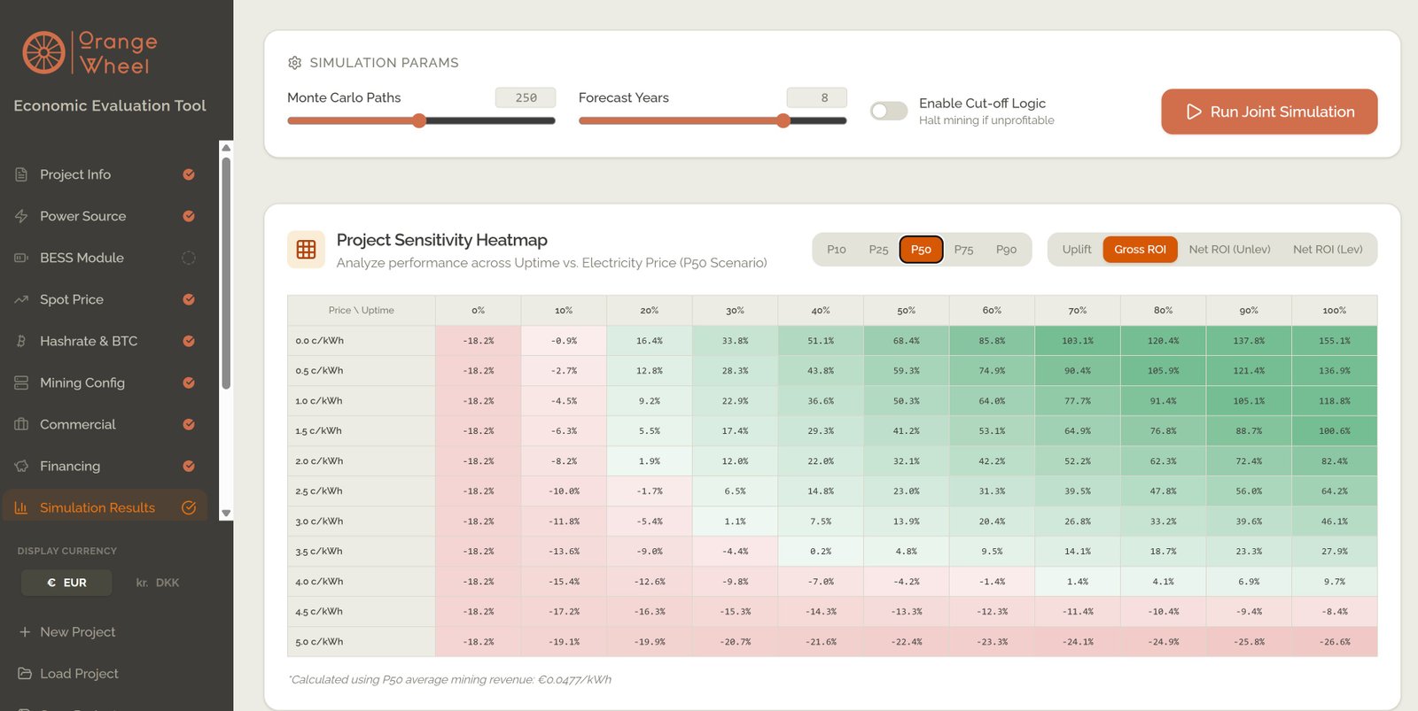Screen dimensions: 1418x711
Task: Click the Load Project folder icon
Action: coord(25,674)
